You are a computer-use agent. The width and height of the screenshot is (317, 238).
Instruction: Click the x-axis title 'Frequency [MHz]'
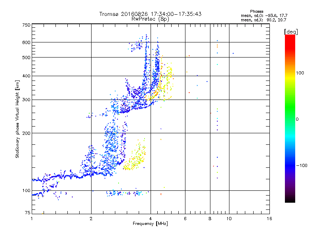[x=150, y=224]
